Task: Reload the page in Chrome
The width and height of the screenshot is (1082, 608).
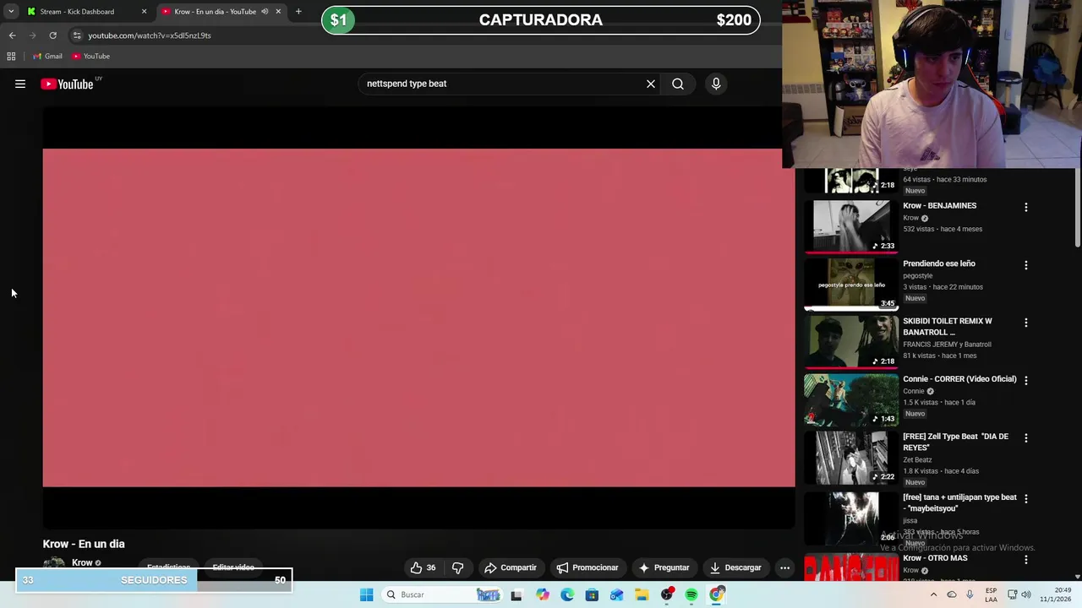Action: (x=52, y=35)
